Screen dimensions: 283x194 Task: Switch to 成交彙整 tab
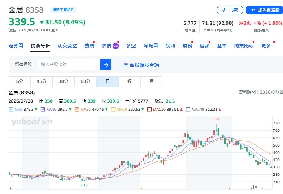(67, 46)
